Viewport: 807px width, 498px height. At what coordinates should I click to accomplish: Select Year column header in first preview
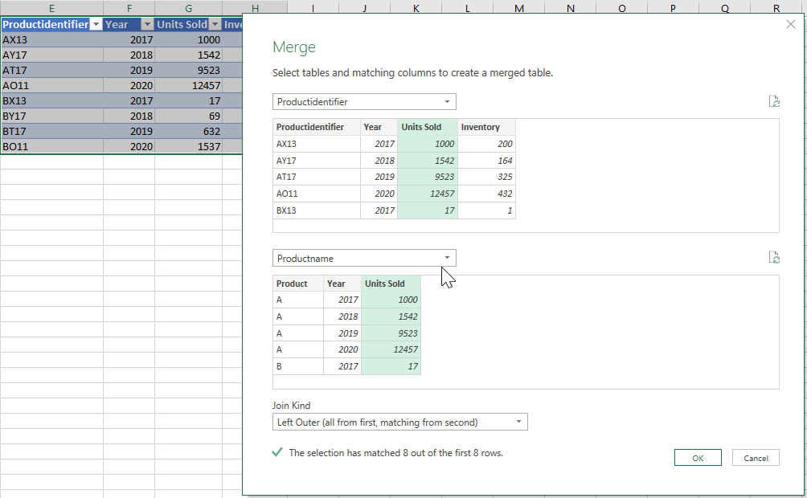(372, 127)
